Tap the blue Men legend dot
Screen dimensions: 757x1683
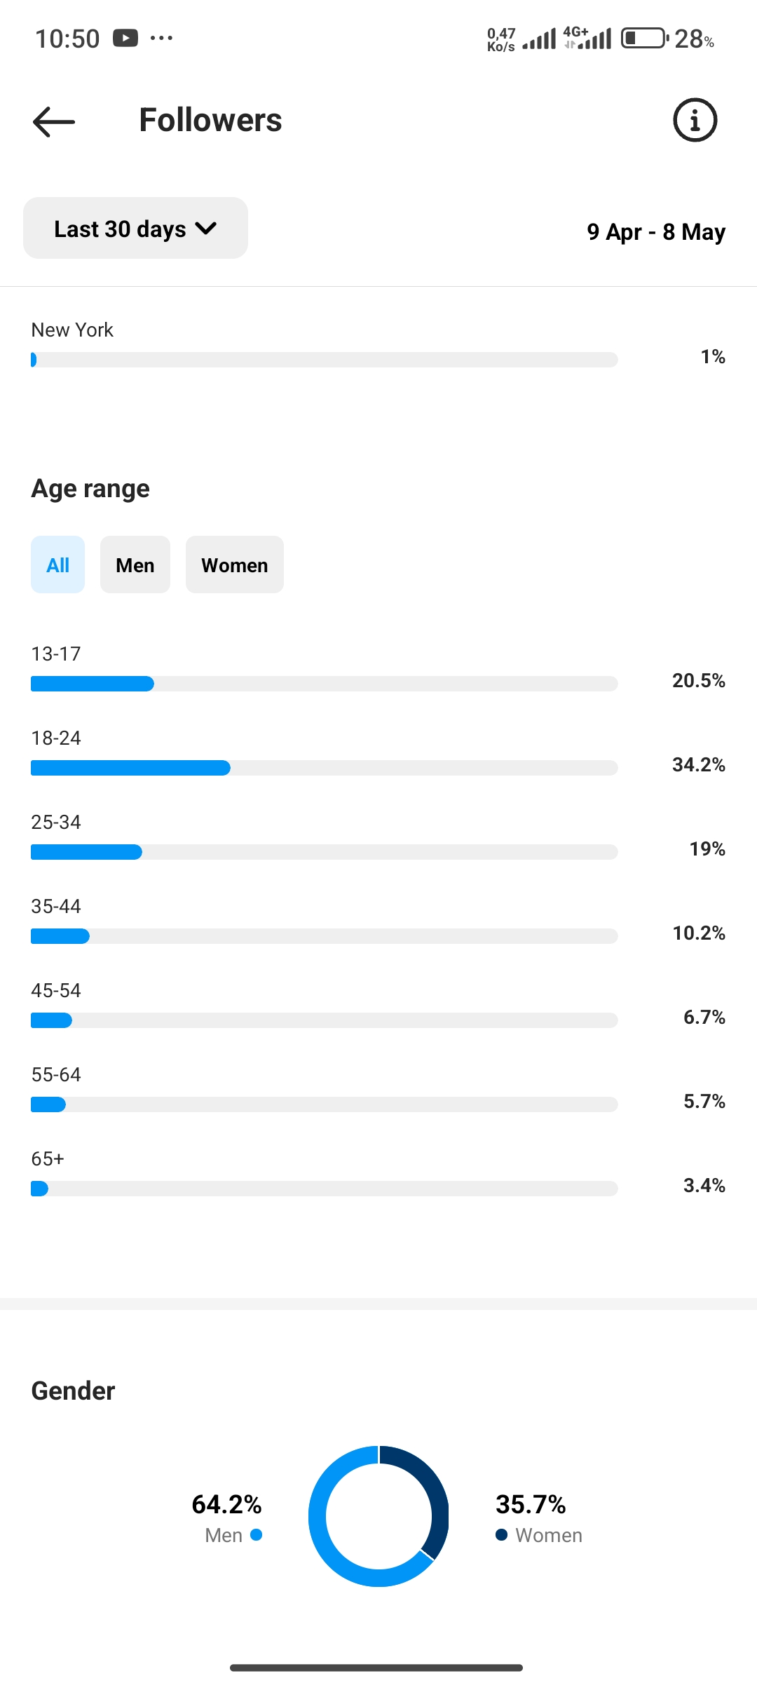point(256,1534)
